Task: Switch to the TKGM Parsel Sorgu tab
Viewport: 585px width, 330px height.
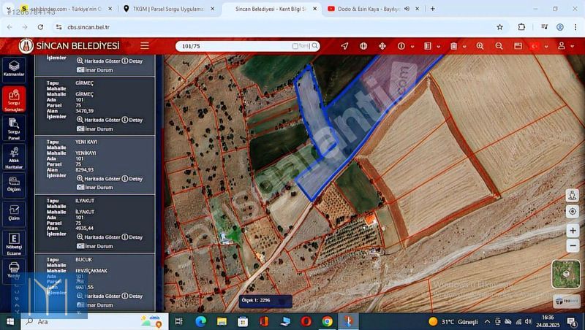Action: [x=168, y=9]
